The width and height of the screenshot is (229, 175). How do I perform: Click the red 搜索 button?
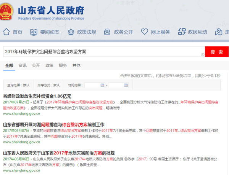click(217, 52)
